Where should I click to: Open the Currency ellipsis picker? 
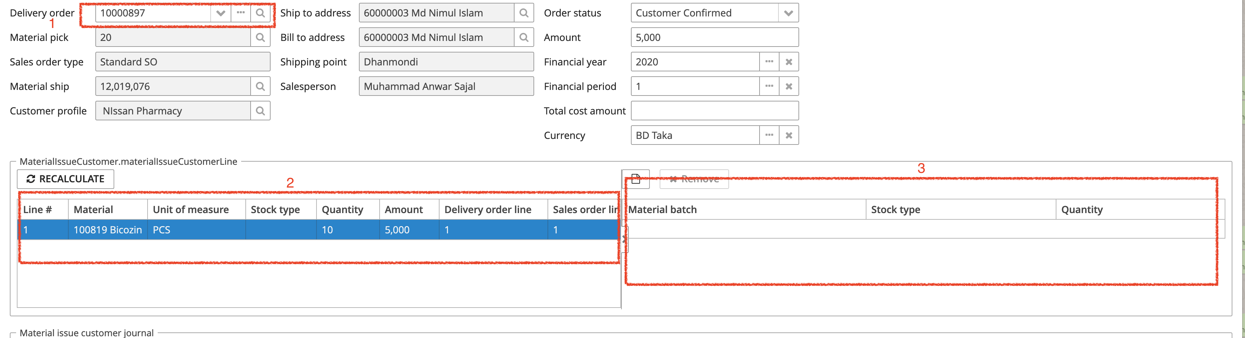tap(769, 135)
